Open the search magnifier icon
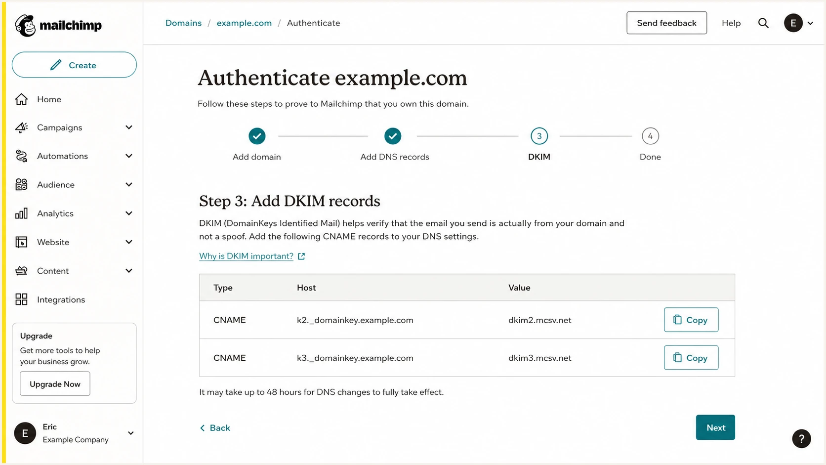Image resolution: width=826 pixels, height=465 pixels. (x=763, y=23)
